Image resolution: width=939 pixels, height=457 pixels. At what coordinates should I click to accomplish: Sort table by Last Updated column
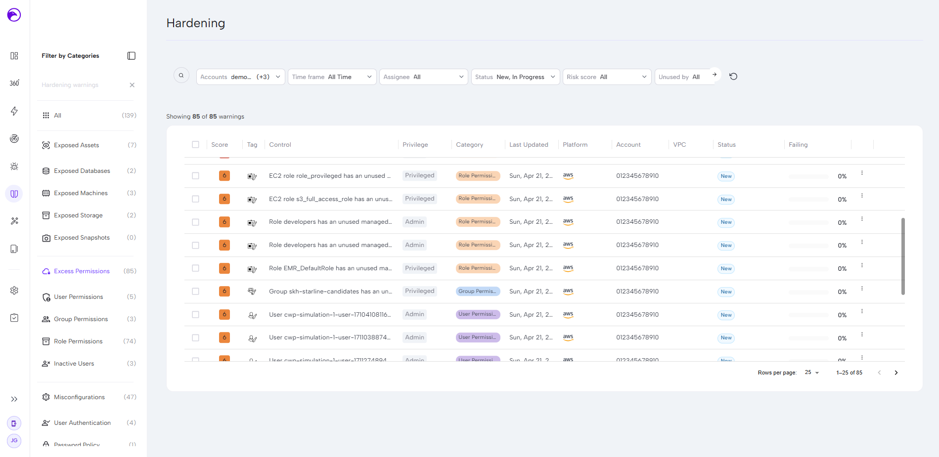[529, 145]
